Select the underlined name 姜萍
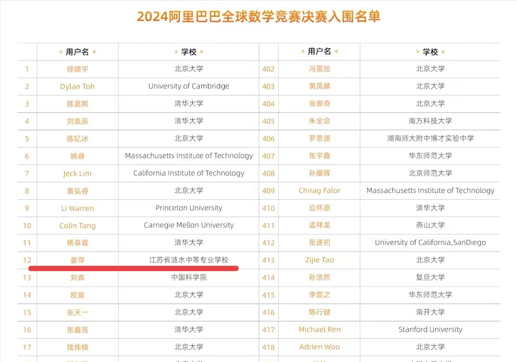 (78, 260)
